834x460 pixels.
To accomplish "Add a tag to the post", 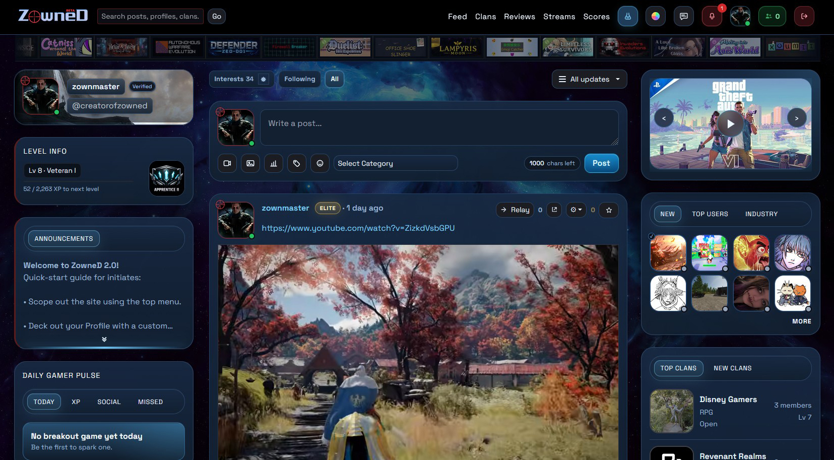I will click(297, 163).
